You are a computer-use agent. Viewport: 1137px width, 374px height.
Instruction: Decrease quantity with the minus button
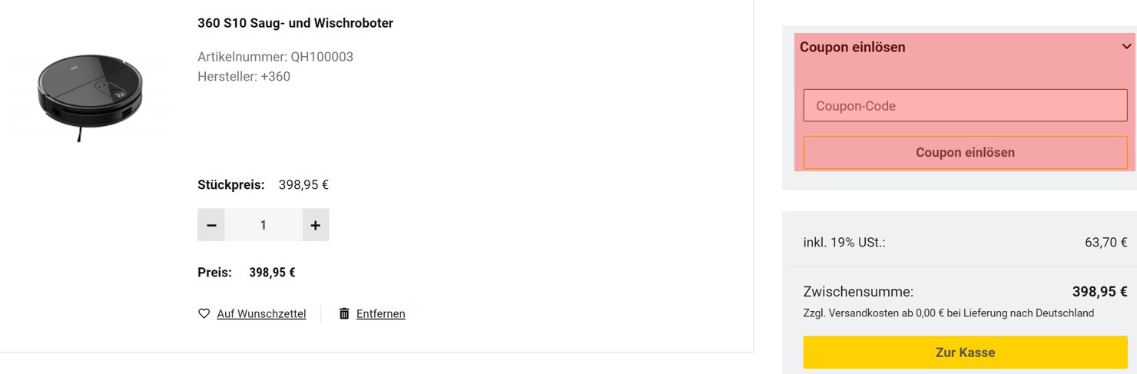click(x=211, y=225)
